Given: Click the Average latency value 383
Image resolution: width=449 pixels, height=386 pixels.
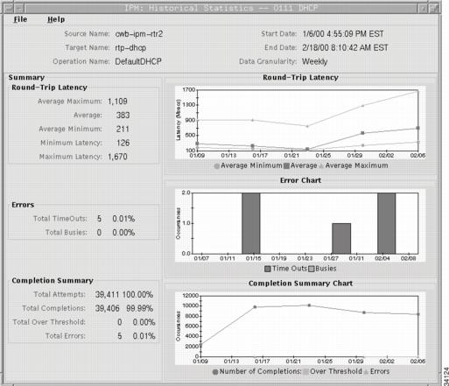Looking at the screenshot, I should pos(123,115).
